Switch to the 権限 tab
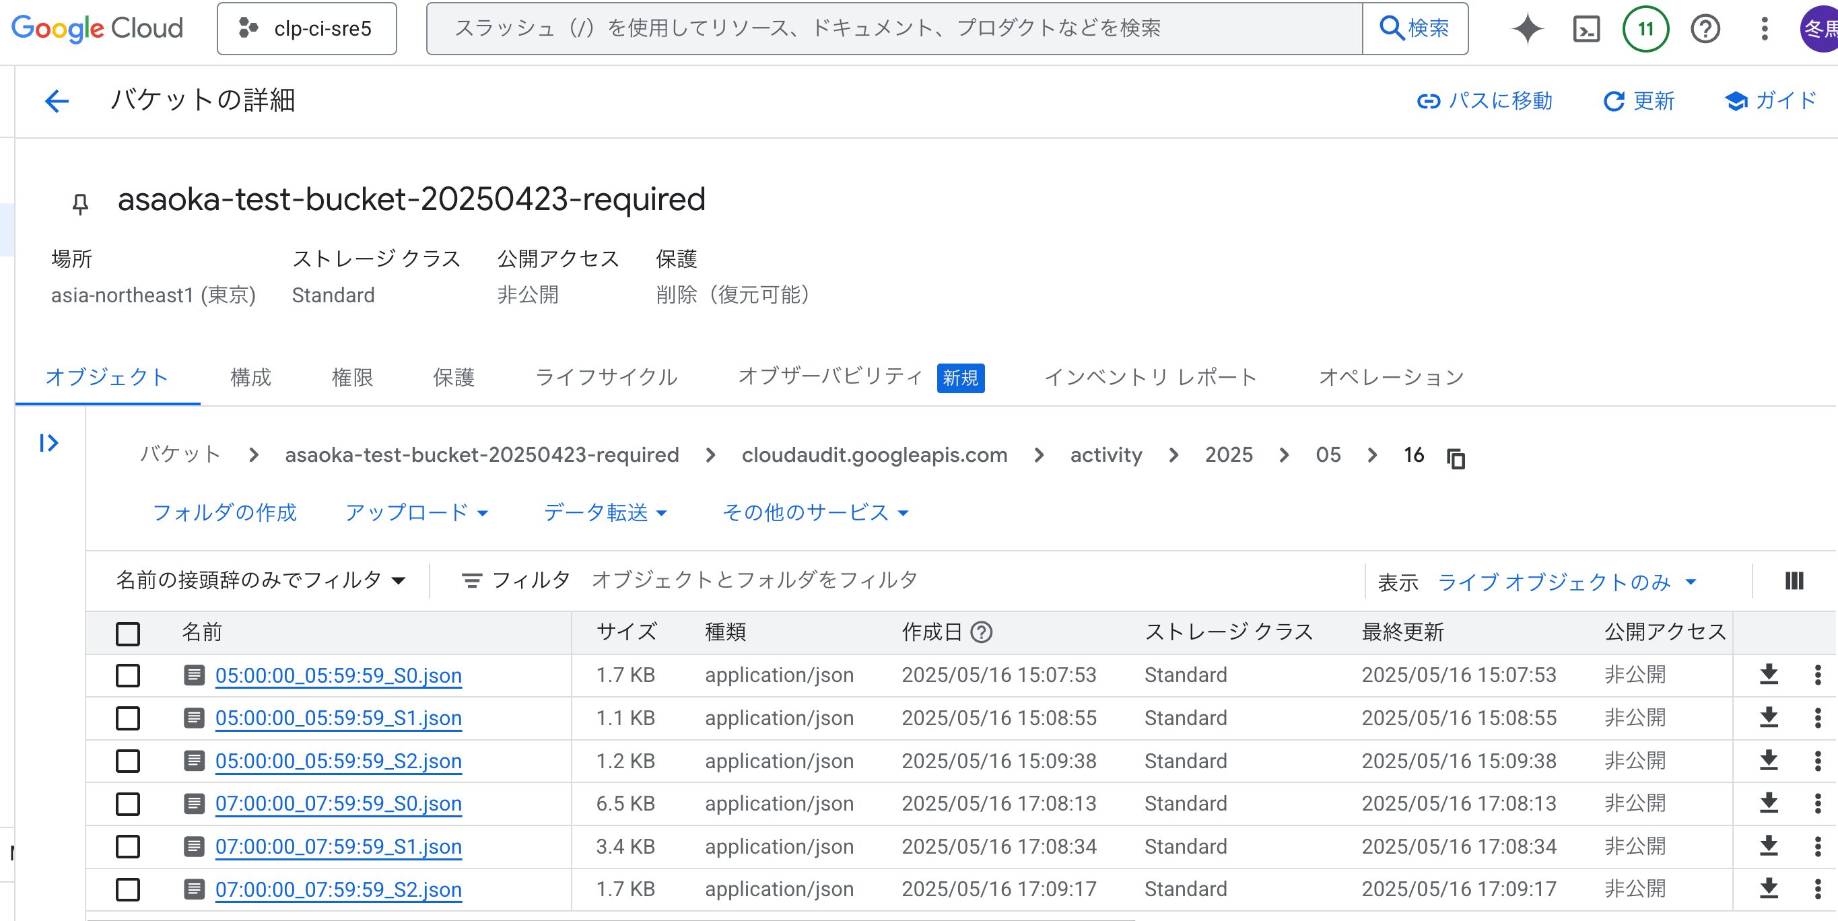 click(x=353, y=376)
